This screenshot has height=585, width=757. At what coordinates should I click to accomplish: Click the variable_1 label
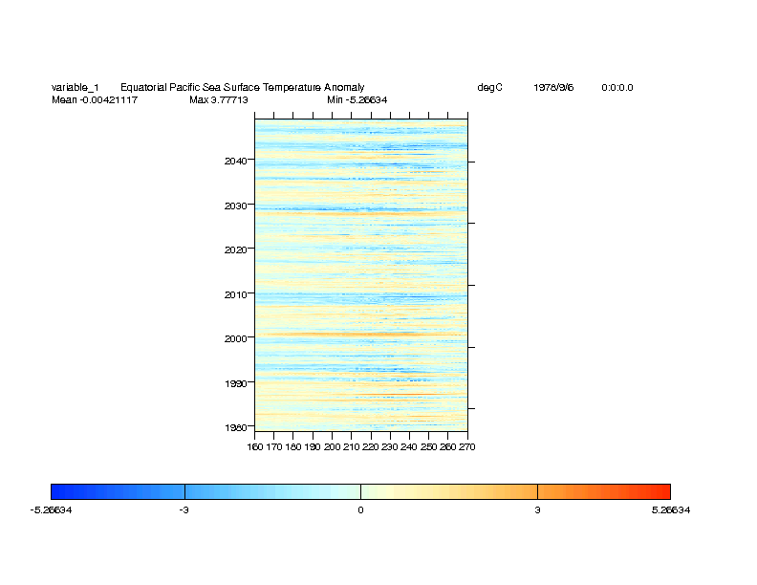[75, 88]
